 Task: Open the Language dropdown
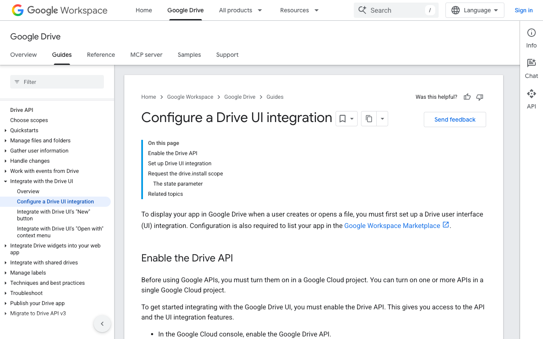tap(475, 10)
